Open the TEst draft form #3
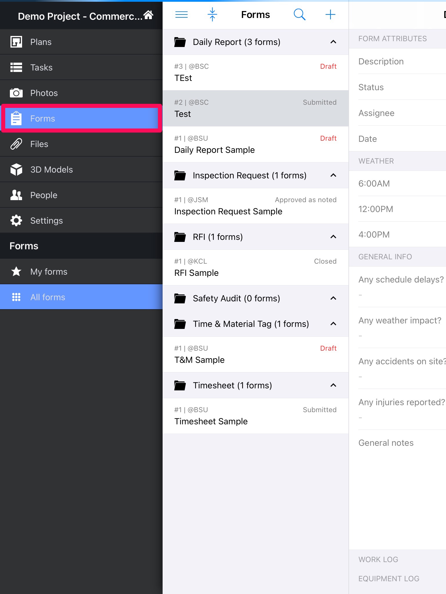Viewport: 446px width, 594px height. tap(256, 73)
